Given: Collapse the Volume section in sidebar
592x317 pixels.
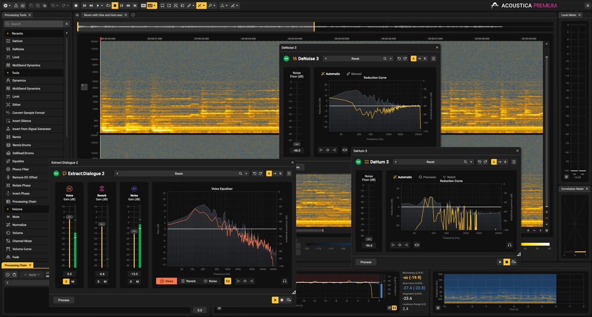Looking at the screenshot, I should pos(8,209).
